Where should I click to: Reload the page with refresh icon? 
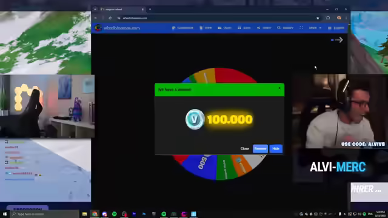tap(110, 18)
